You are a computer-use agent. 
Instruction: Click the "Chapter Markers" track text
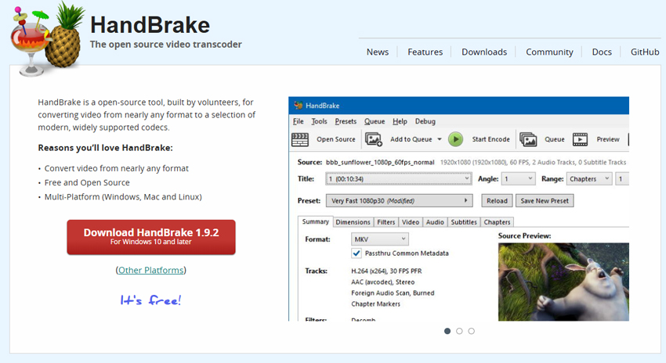pyautogui.click(x=375, y=304)
